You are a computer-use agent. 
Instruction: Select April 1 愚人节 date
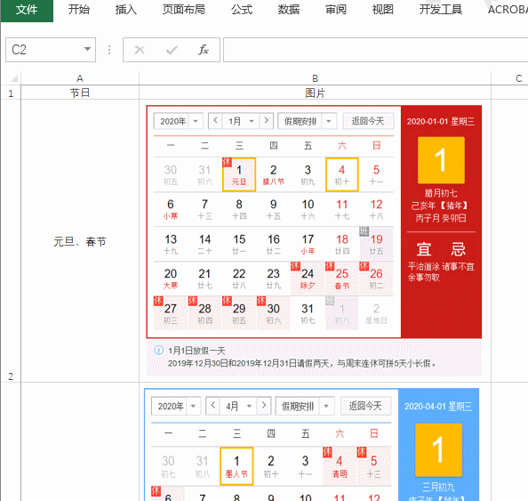point(236,466)
